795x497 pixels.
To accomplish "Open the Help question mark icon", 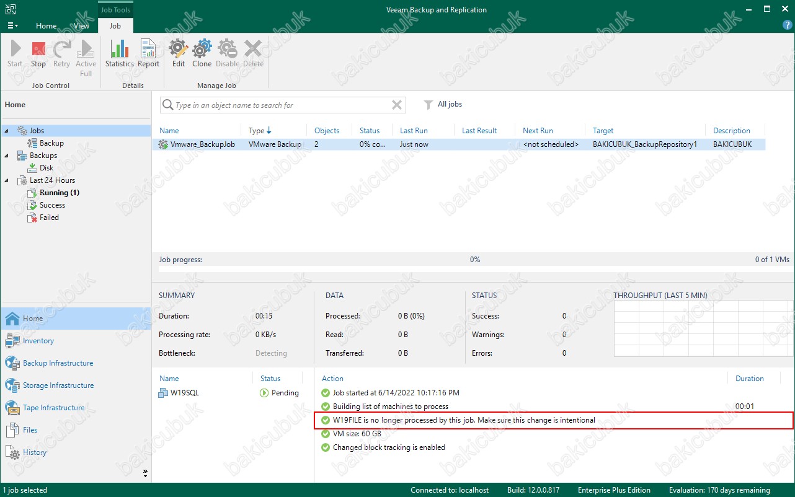I will [x=788, y=25].
